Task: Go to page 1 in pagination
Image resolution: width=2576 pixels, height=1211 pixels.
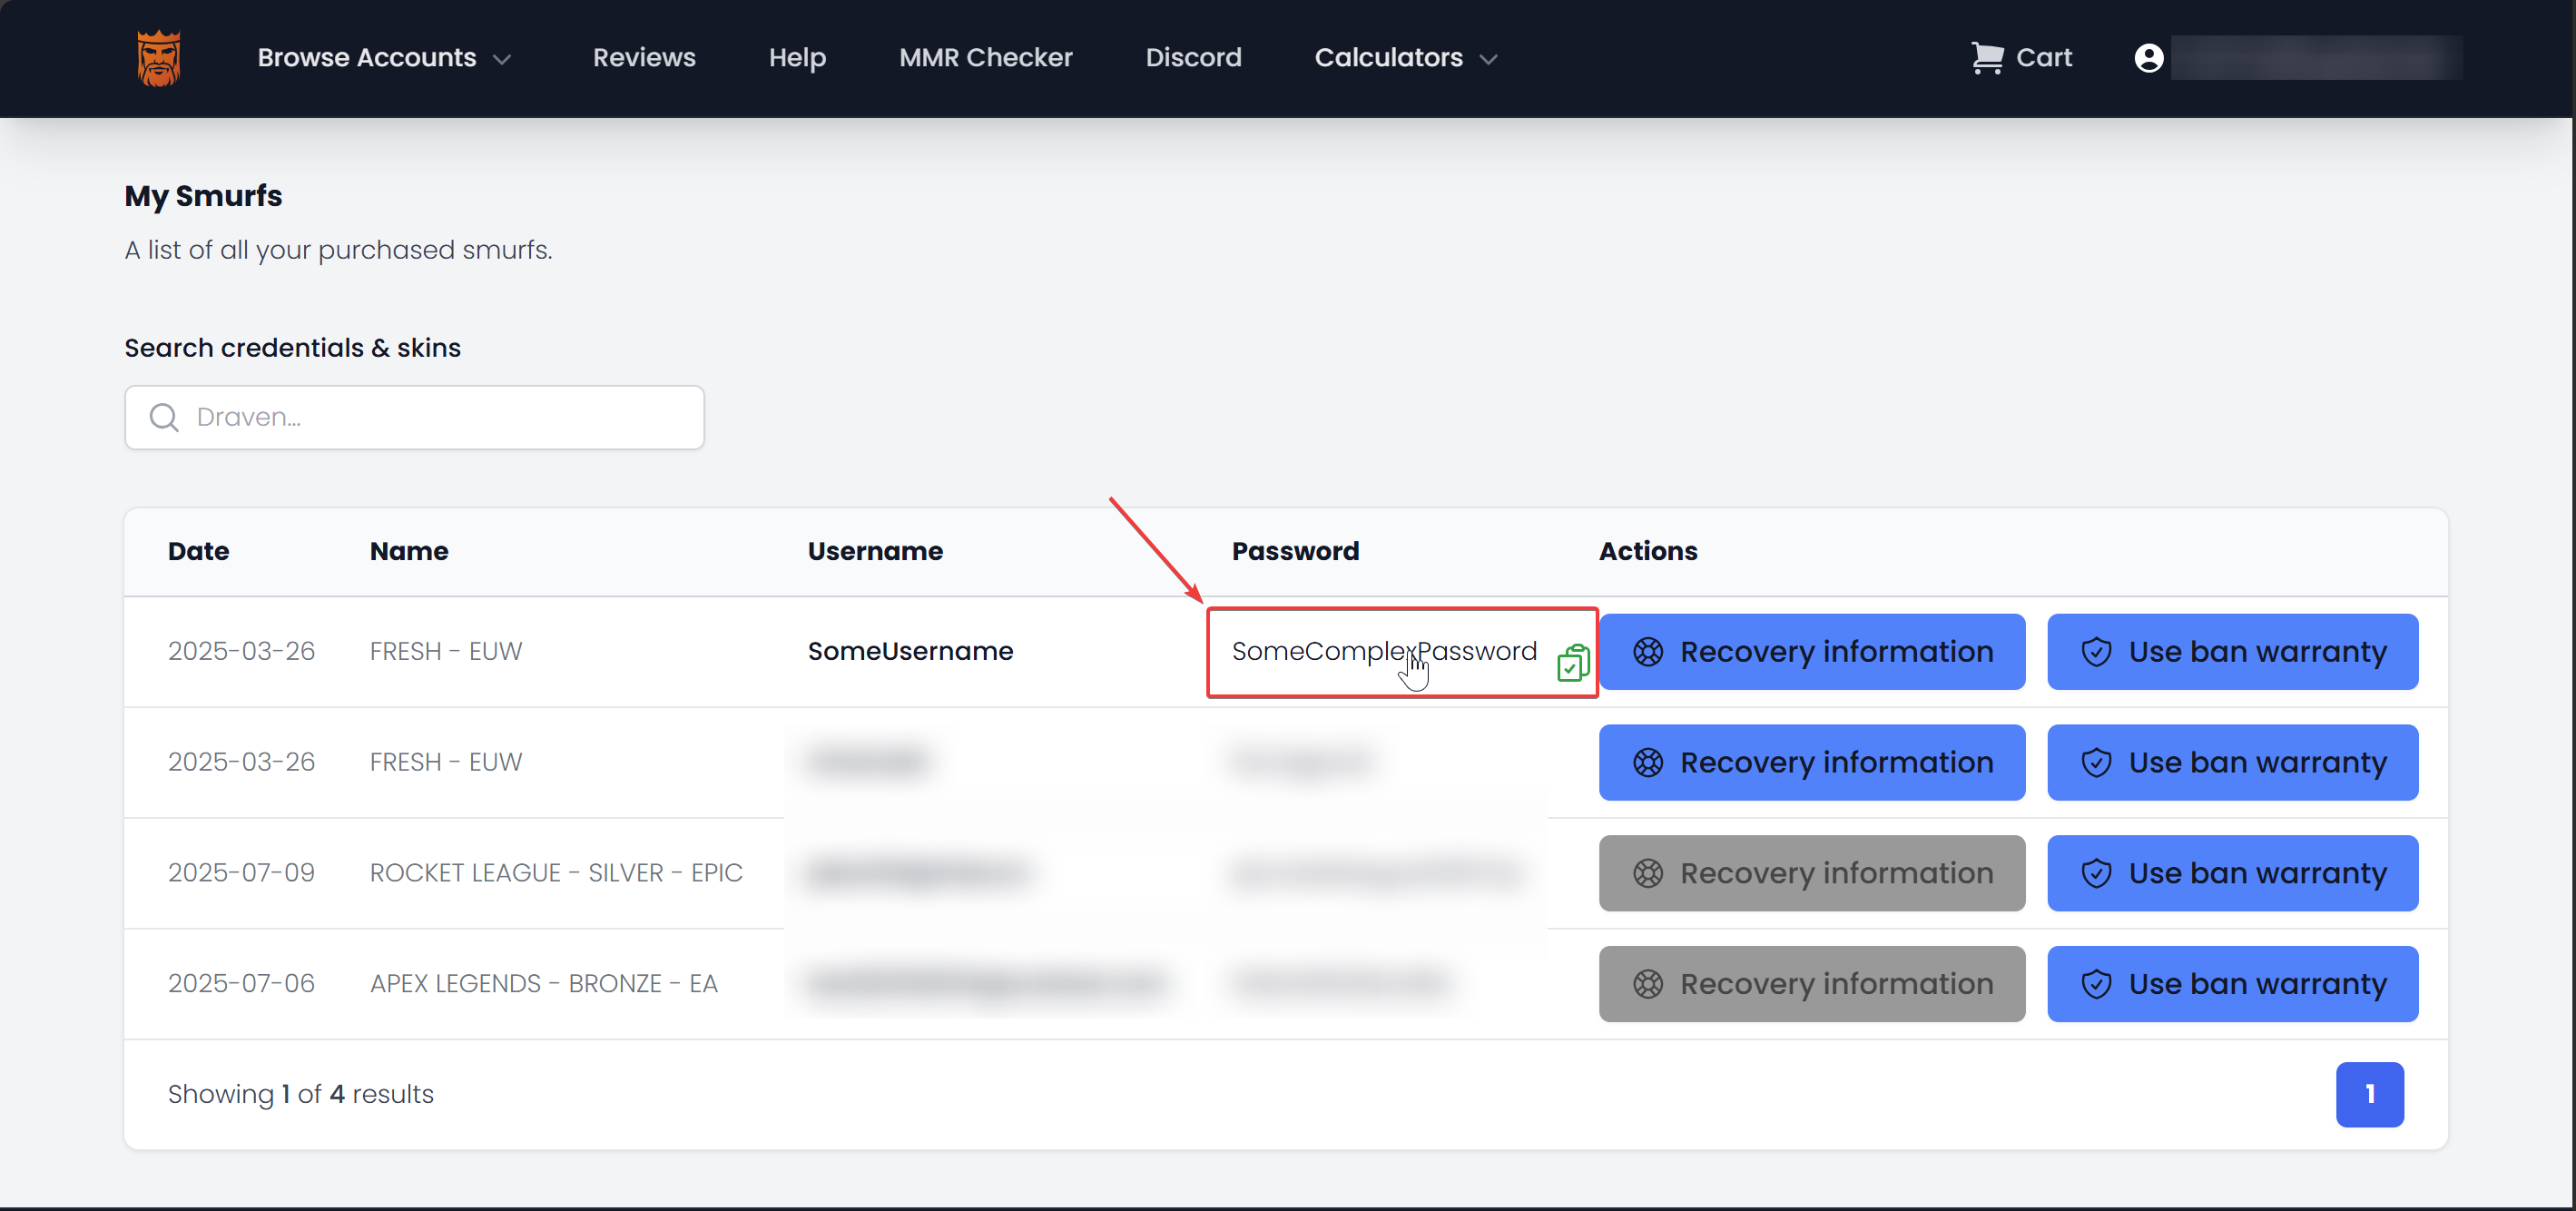Action: [x=2369, y=1094]
